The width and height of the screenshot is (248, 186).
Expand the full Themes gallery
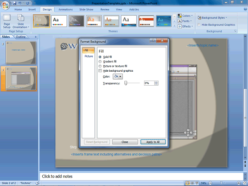[174, 26]
